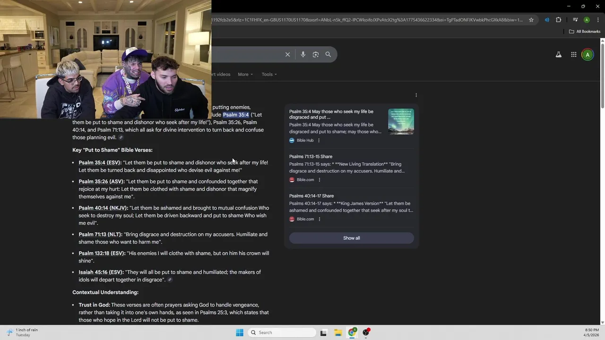Click the Bible.com label under Psalms 40:14-17
This screenshot has height=340, width=605.
tap(305, 219)
